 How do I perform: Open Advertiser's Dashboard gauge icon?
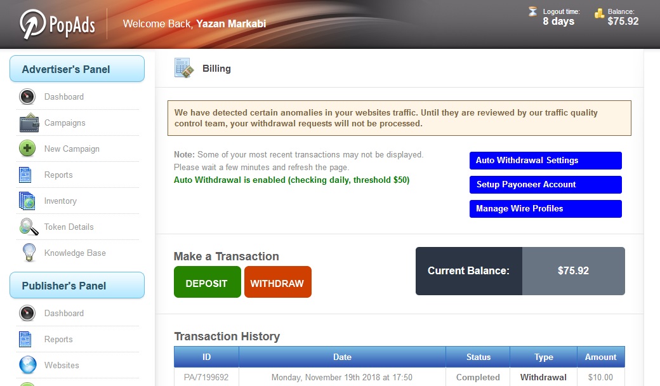27,96
